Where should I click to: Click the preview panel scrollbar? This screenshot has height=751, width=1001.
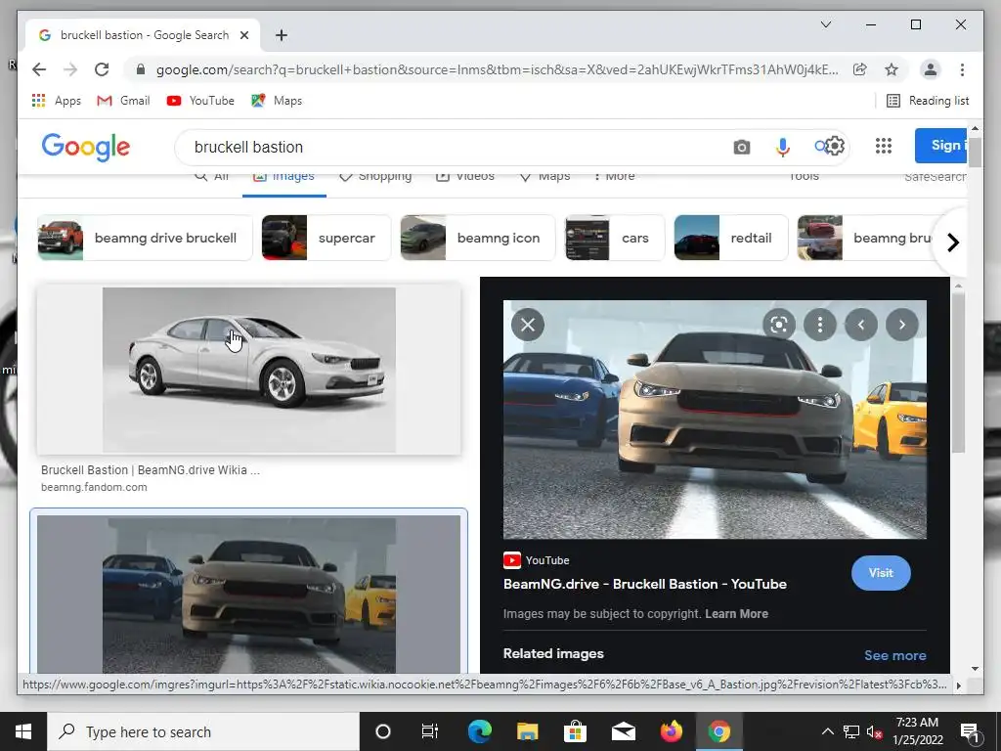957,374
